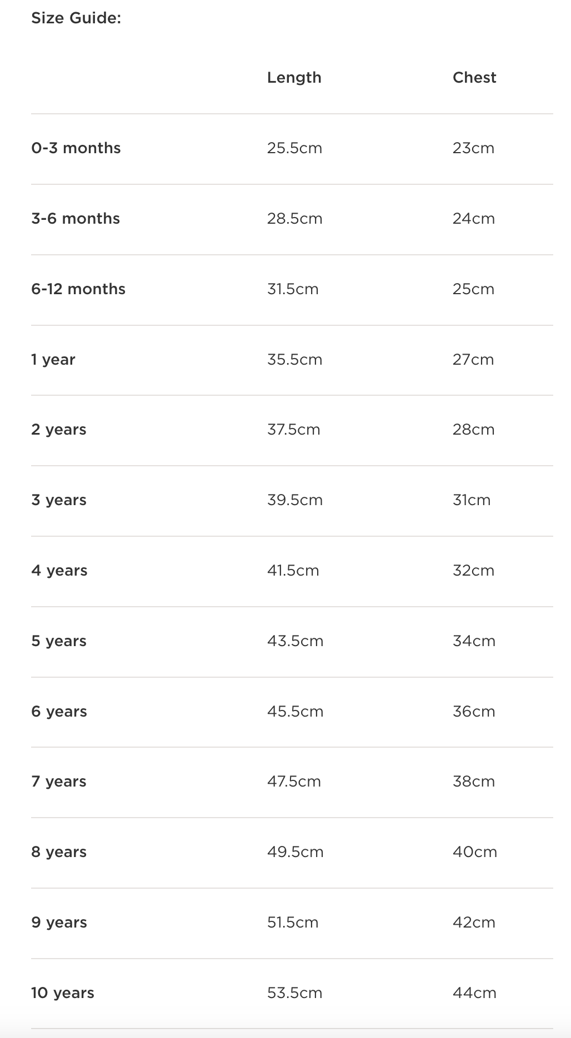Click the 3-6 months size label
Viewport: 571px width, 1038px height.
tap(76, 219)
